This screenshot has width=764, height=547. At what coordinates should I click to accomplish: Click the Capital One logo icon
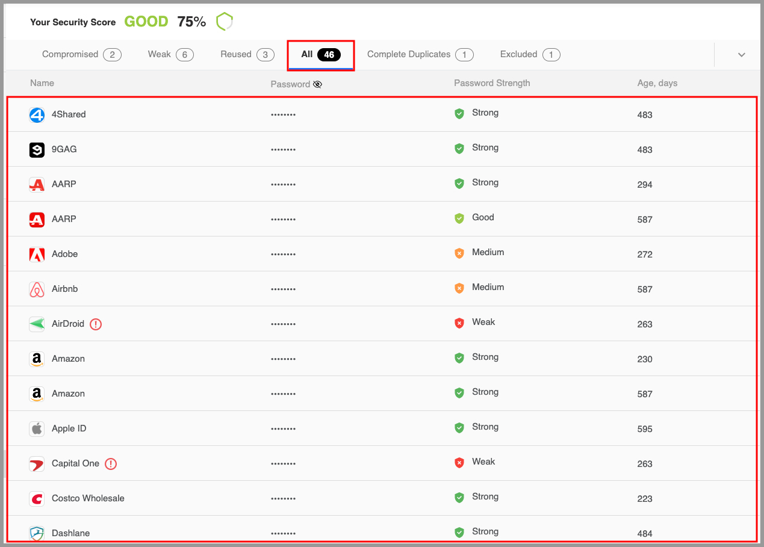click(x=37, y=464)
